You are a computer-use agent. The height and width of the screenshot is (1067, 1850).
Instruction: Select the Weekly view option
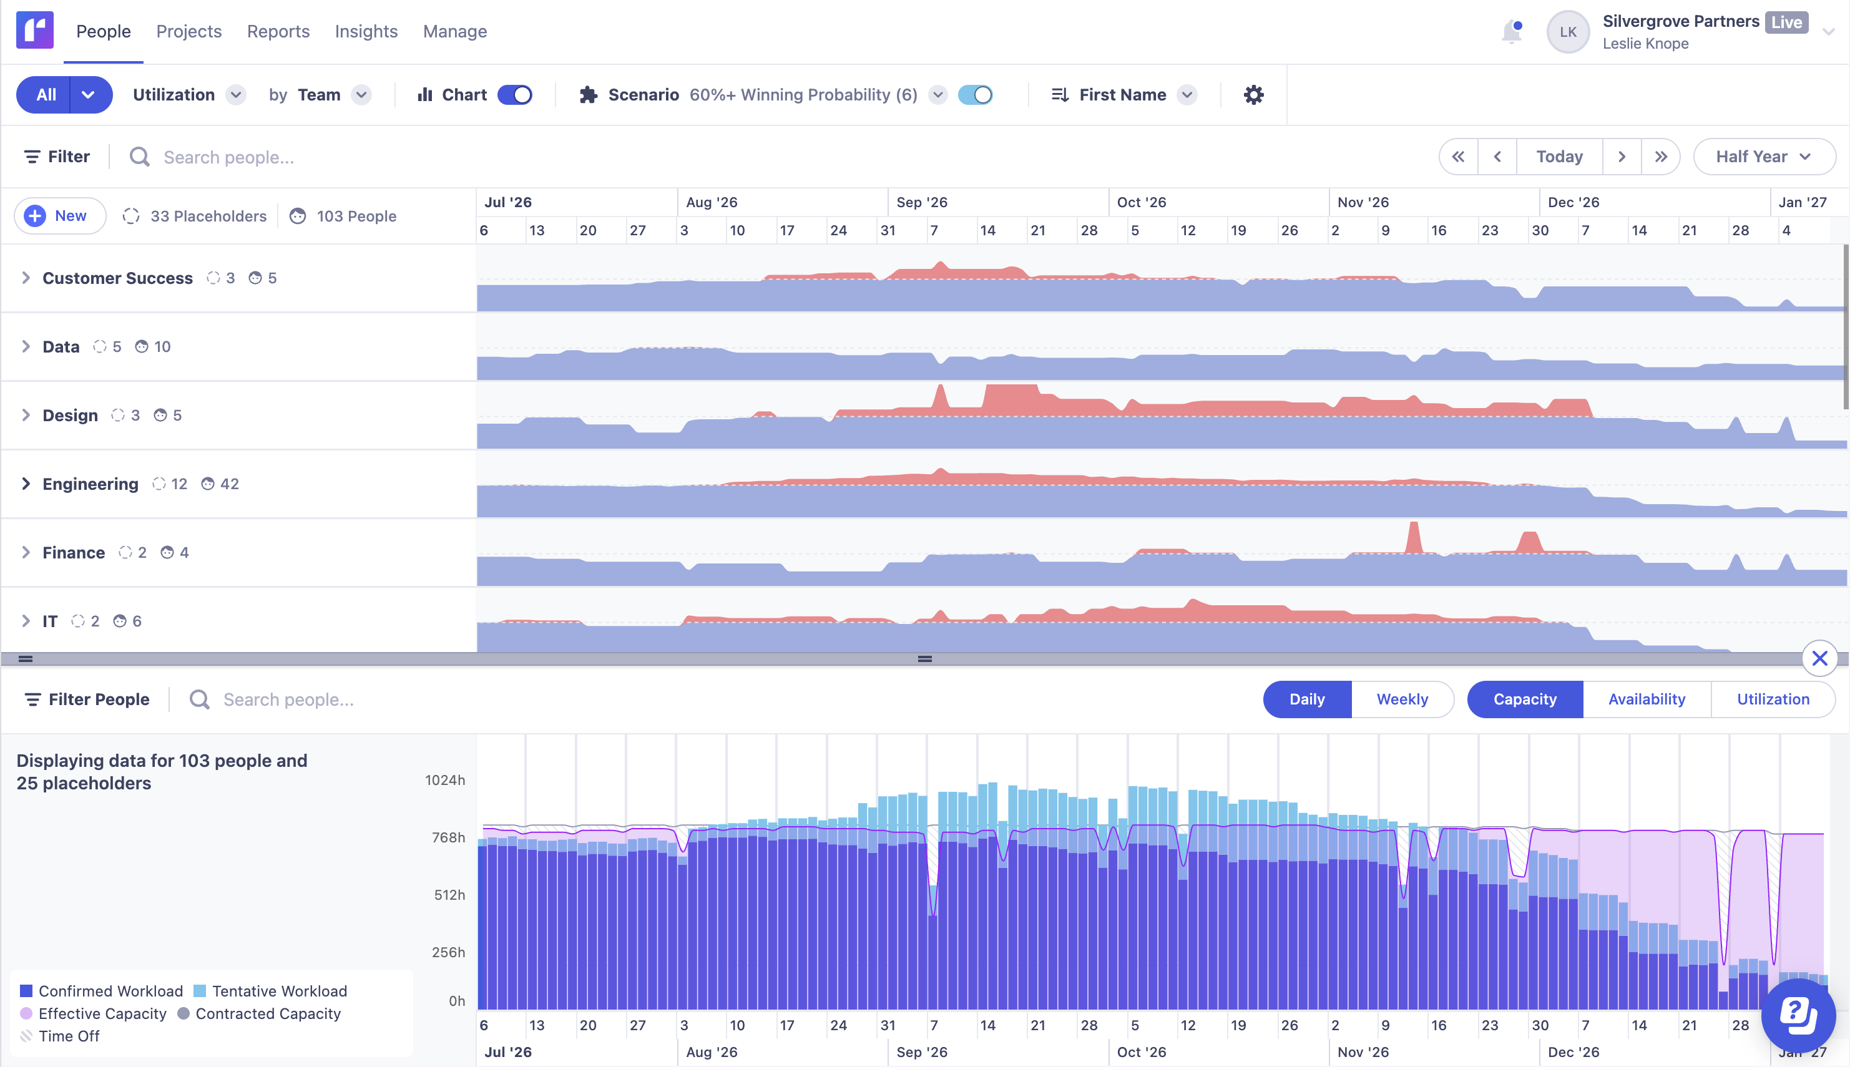(x=1402, y=699)
